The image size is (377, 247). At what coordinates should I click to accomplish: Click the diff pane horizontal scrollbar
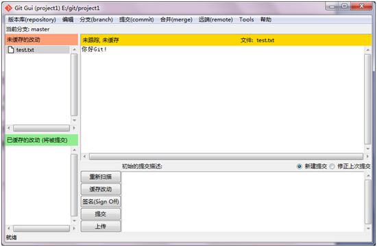pyautogui.click(x=226, y=157)
